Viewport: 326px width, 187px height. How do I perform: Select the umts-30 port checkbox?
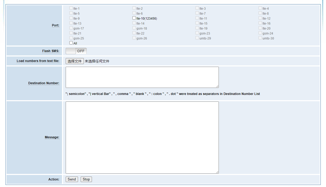[x=260, y=38]
